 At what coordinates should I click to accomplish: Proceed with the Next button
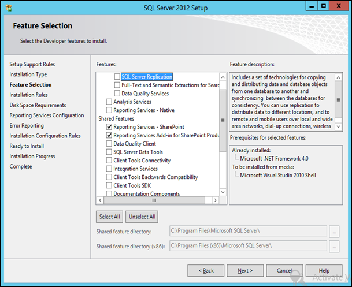click(x=245, y=271)
